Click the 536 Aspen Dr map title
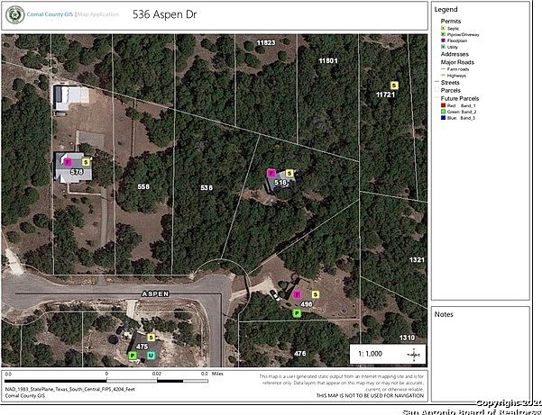This screenshot has height=415, width=542. [164, 14]
